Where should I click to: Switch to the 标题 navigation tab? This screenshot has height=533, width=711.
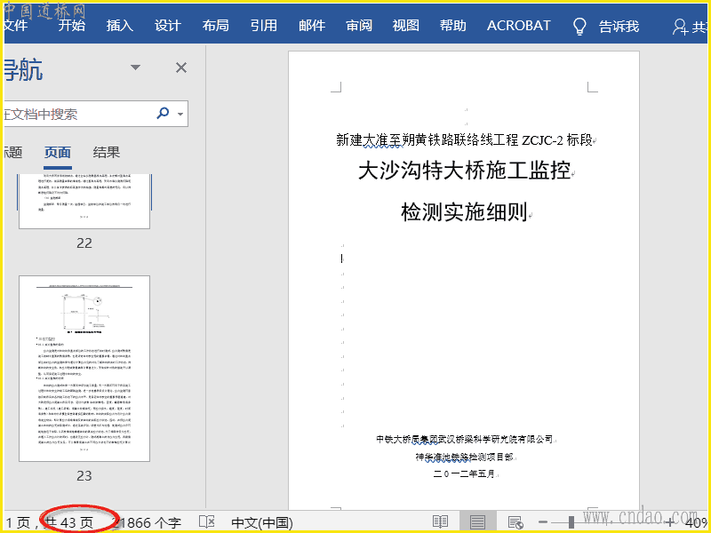(13, 152)
